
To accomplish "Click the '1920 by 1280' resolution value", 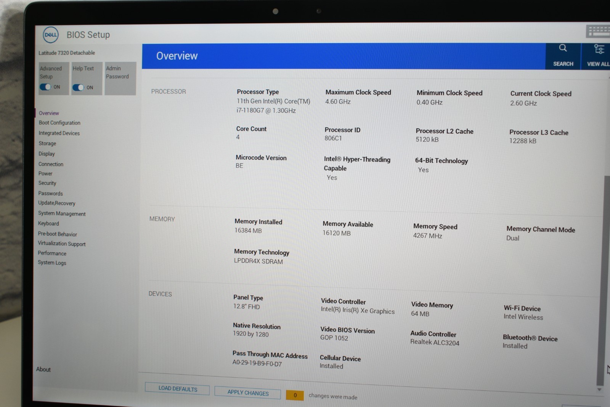I will click(x=251, y=334).
